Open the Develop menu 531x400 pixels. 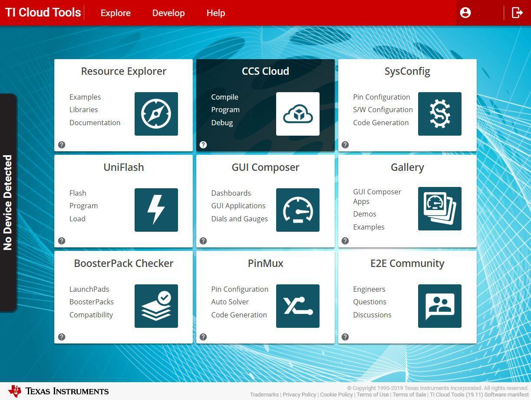[168, 13]
